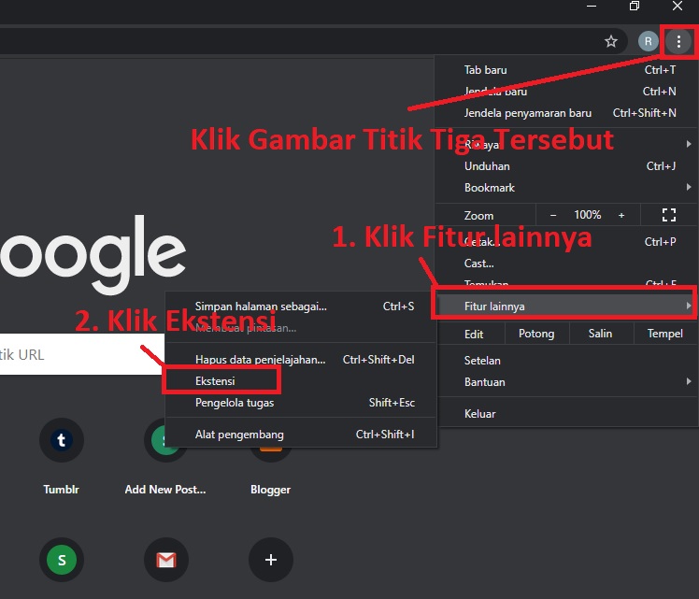This screenshot has width=699, height=599.
Task: Click the bookmark star icon
Action: tap(611, 41)
